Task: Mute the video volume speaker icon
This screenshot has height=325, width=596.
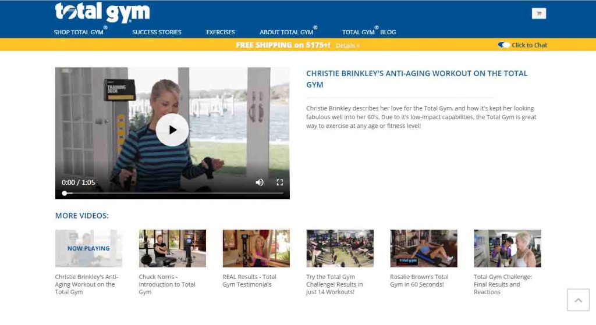Action: pyautogui.click(x=260, y=183)
